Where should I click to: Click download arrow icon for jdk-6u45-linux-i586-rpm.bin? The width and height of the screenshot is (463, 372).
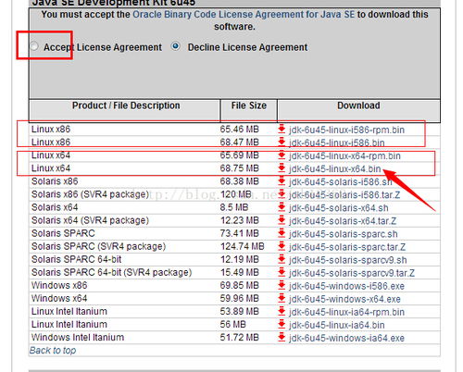[282, 129]
